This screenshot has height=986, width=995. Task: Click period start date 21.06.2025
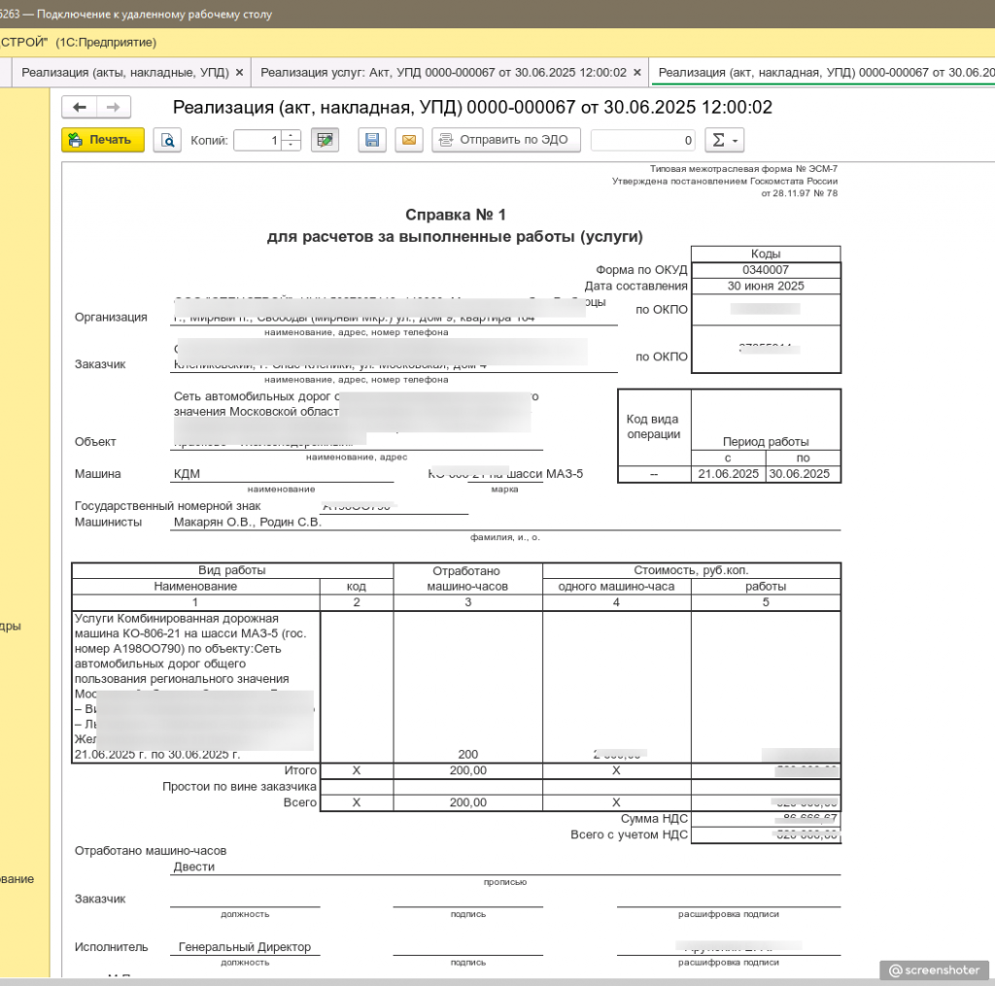[x=729, y=474]
